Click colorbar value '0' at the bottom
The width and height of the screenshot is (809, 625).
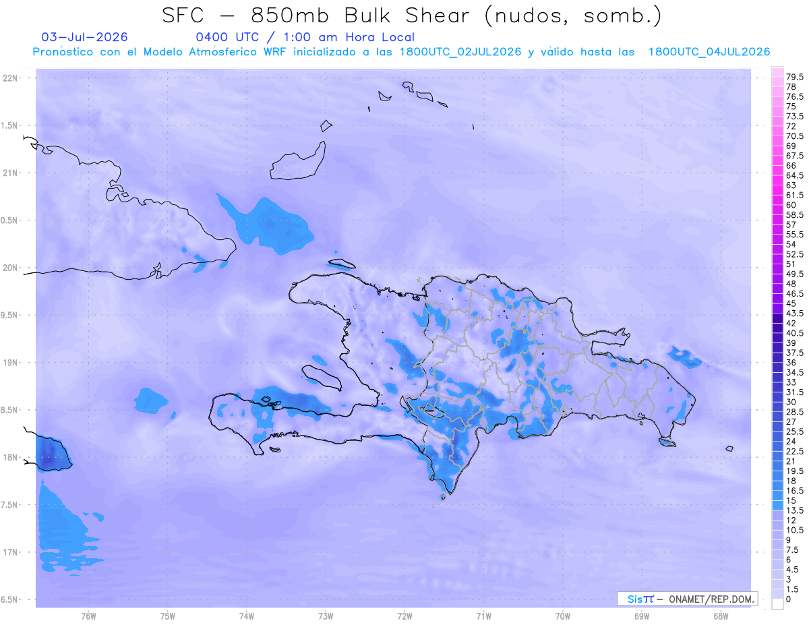tap(789, 599)
